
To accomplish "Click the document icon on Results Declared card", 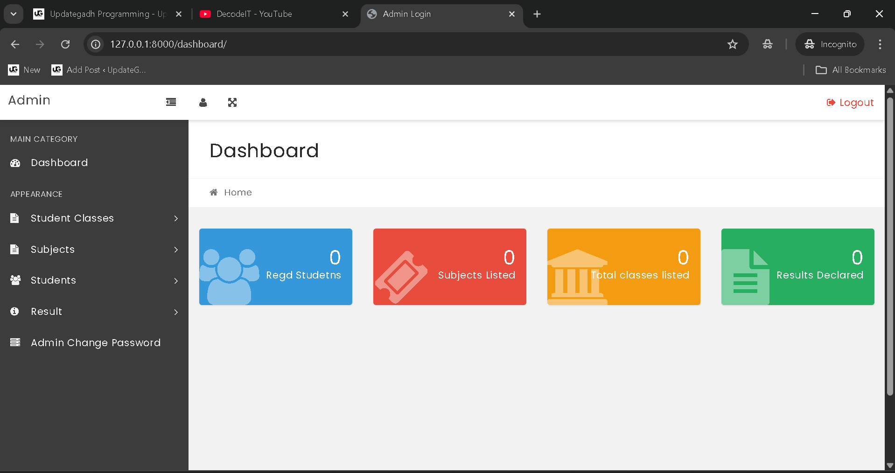I will tap(745, 277).
